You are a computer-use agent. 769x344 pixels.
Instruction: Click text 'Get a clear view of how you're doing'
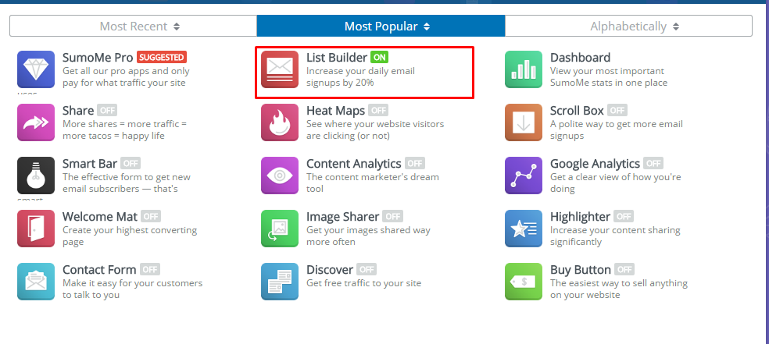click(616, 183)
